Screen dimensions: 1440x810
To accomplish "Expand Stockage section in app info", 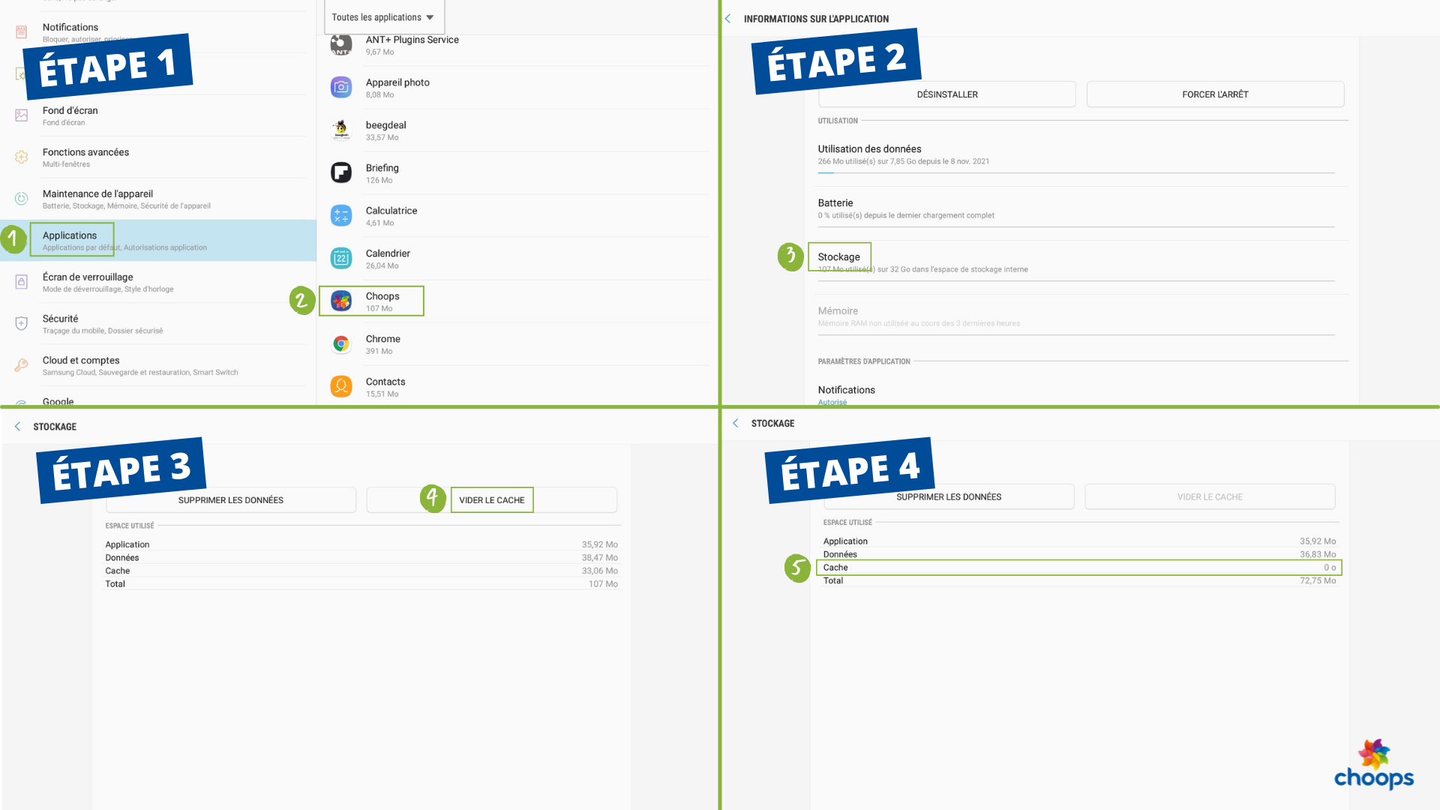I will [x=838, y=256].
